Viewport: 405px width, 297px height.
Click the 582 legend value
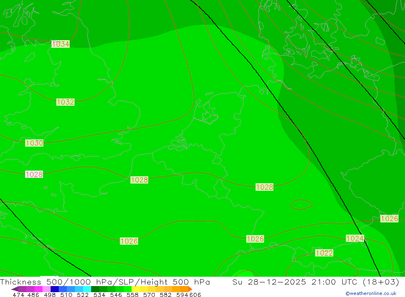(165, 295)
